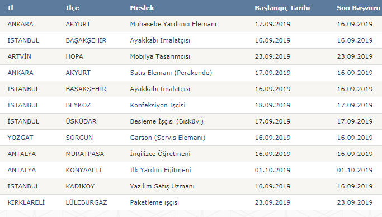Click the KADIKÖY district cell

tap(80, 186)
